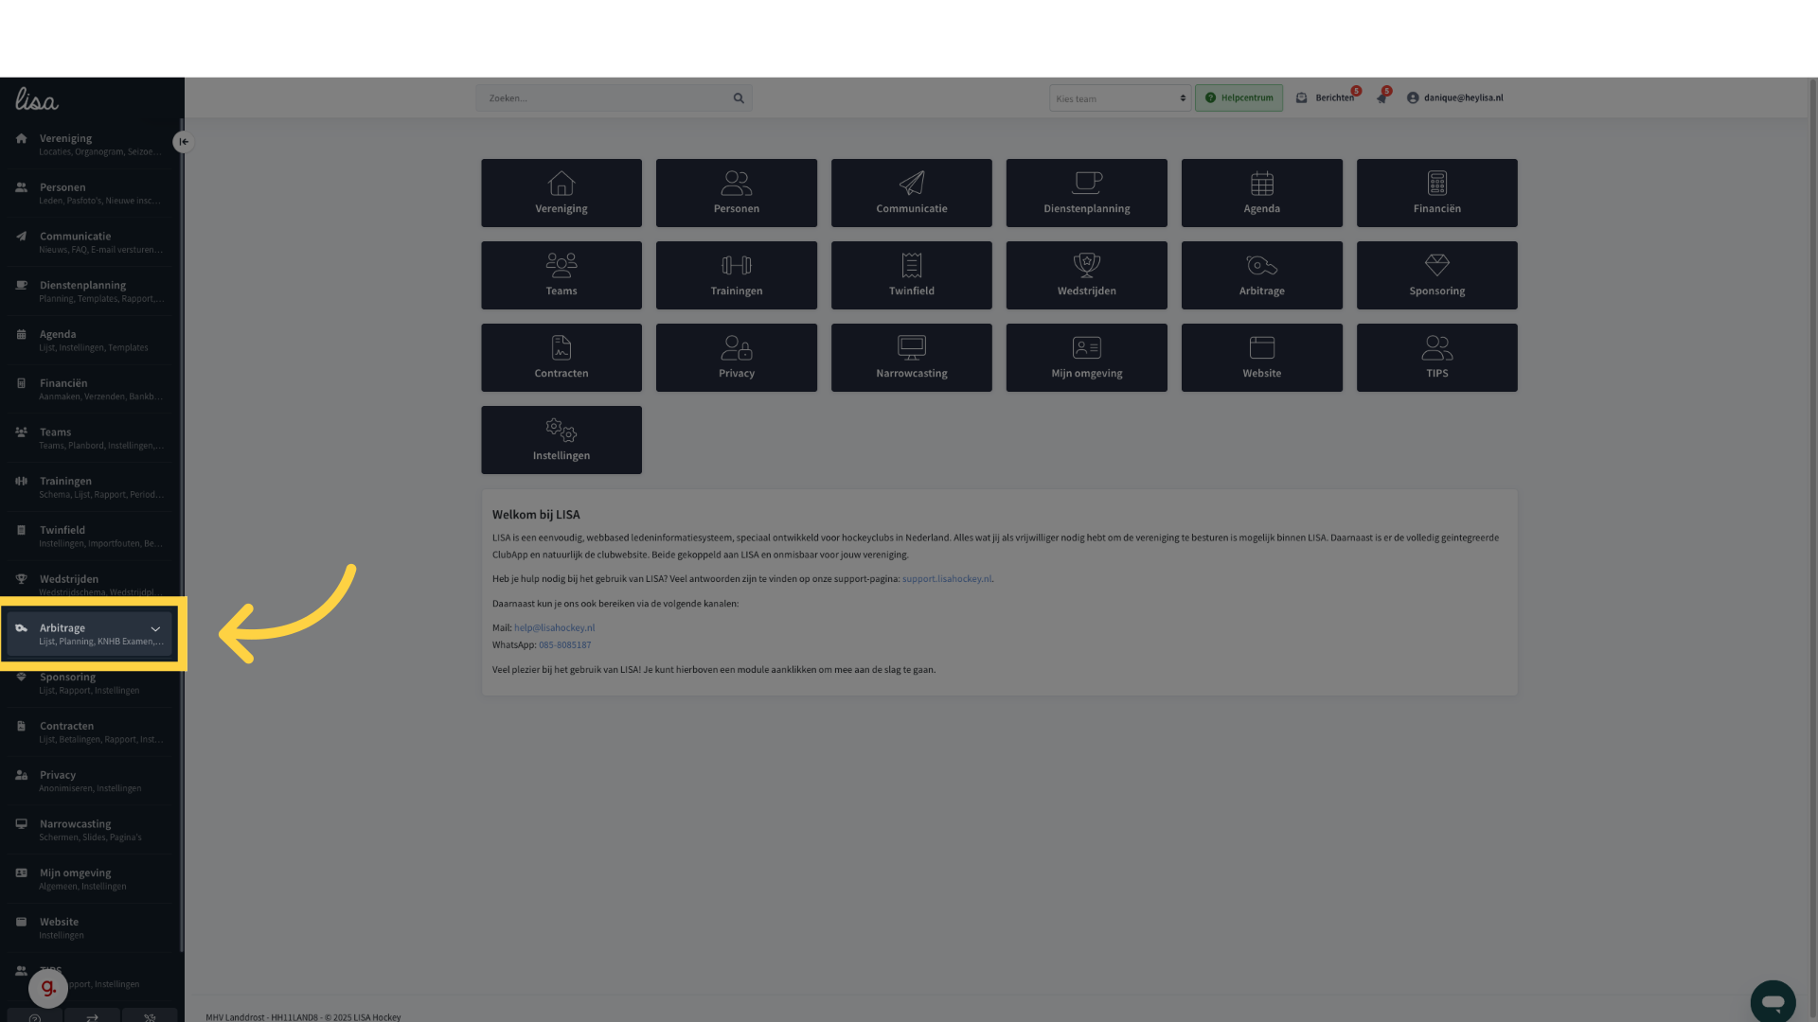Select Website in the sidebar

(90, 928)
